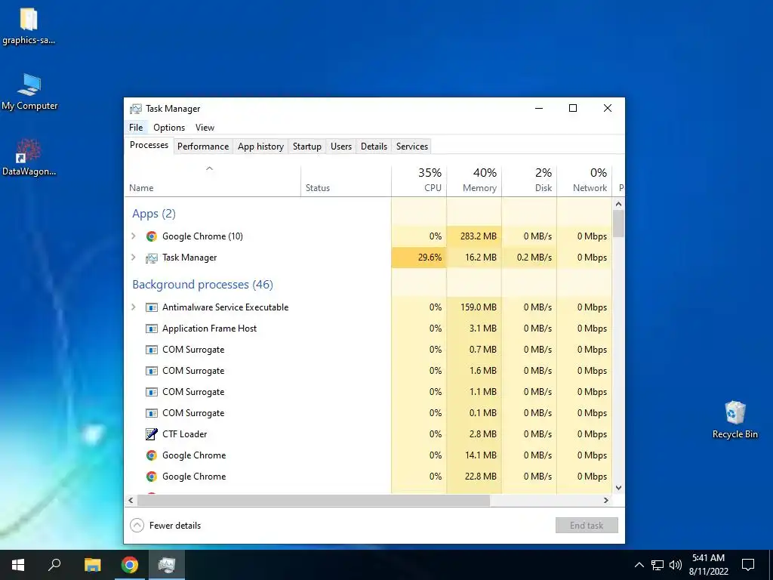
Task: Click the horizontal scrollbar right arrow
Action: pyautogui.click(x=606, y=500)
